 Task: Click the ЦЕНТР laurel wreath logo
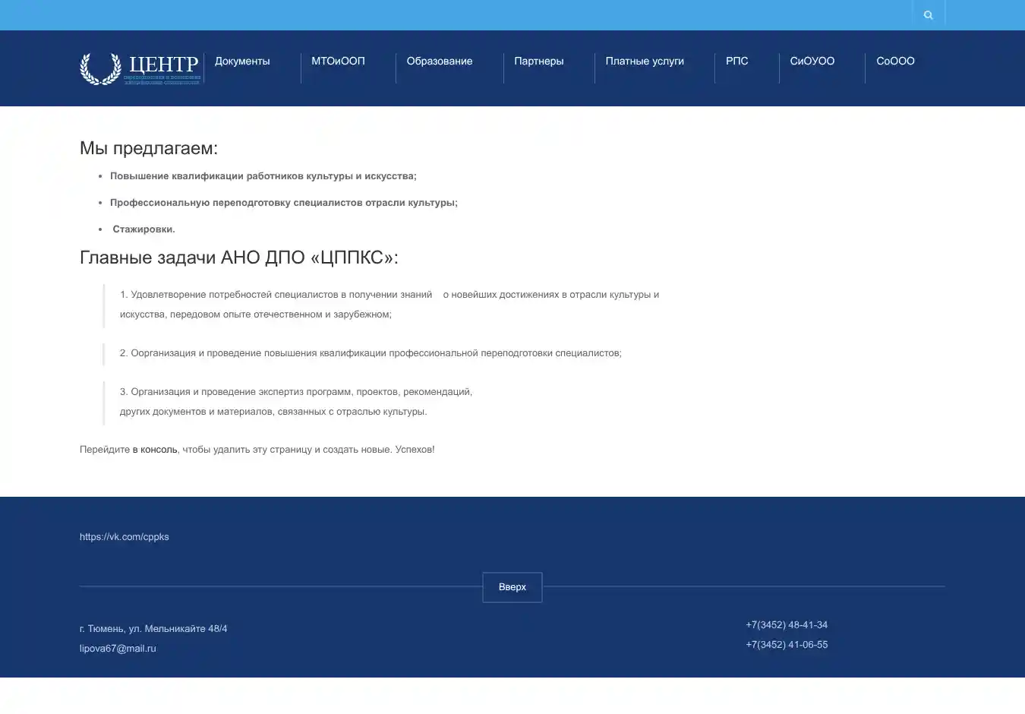pos(140,68)
